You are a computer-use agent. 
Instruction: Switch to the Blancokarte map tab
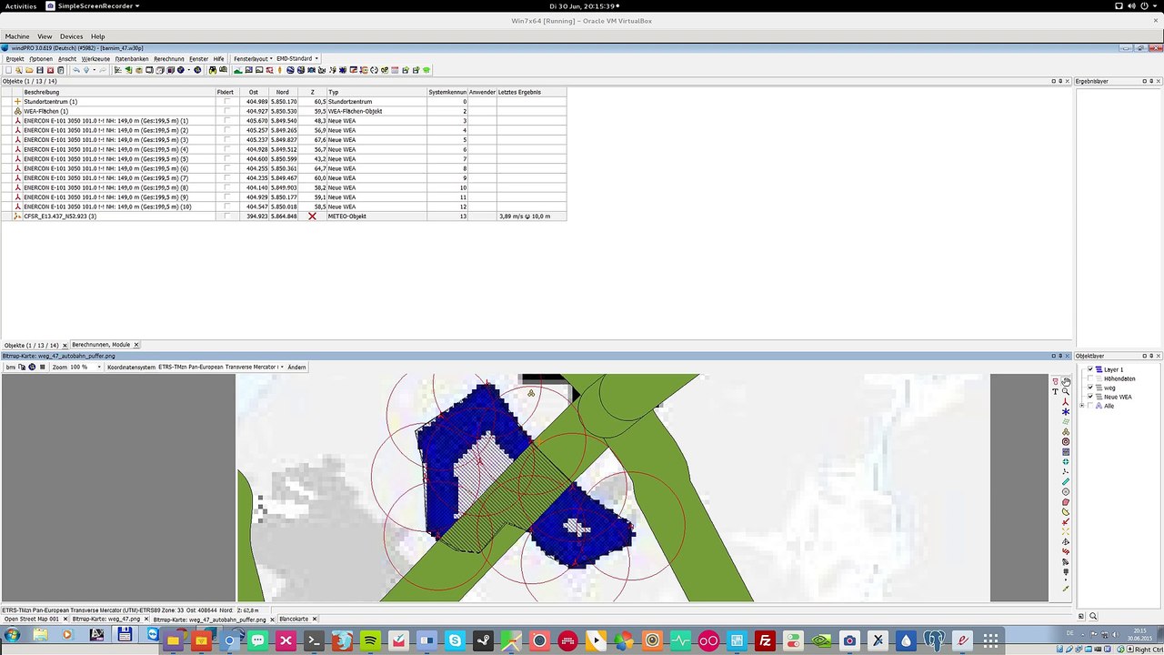(x=294, y=619)
